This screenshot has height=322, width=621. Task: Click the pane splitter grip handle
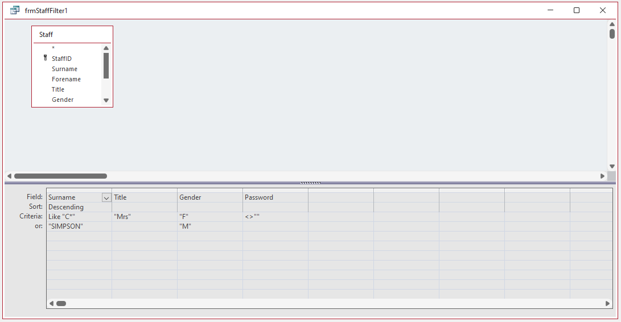point(310,183)
